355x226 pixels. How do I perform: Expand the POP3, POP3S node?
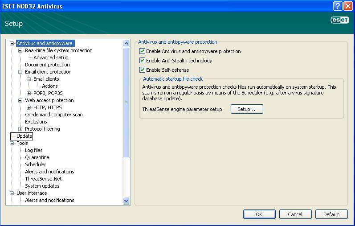point(29,93)
